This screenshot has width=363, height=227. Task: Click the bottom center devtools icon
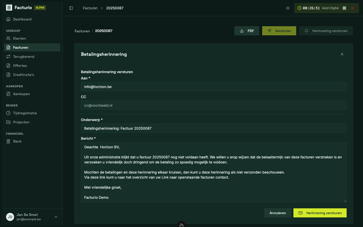(x=181, y=224)
